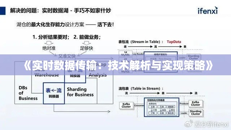
Task: Click the lower Loader label
Action: [x=184, y=113]
